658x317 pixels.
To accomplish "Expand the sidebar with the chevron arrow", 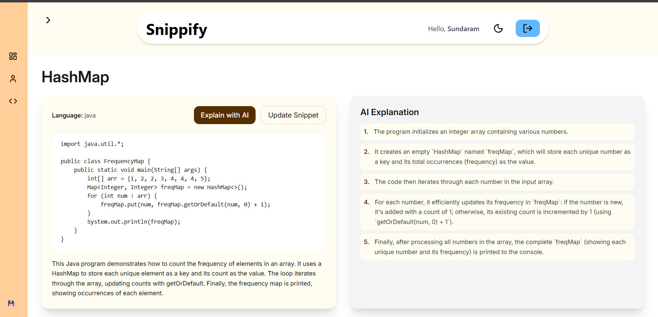I will pos(48,20).
